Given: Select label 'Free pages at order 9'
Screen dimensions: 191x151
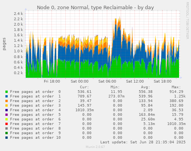Looking at the screenshot, I should click(x=35, y=133).
